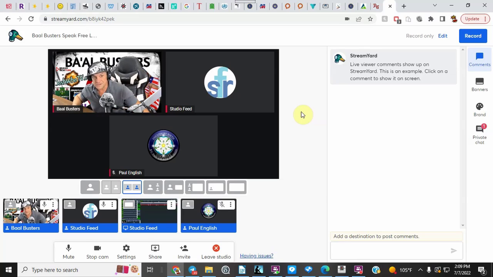
Task: Click the Edit link beside Record only
Action: [x=443, y=36]
